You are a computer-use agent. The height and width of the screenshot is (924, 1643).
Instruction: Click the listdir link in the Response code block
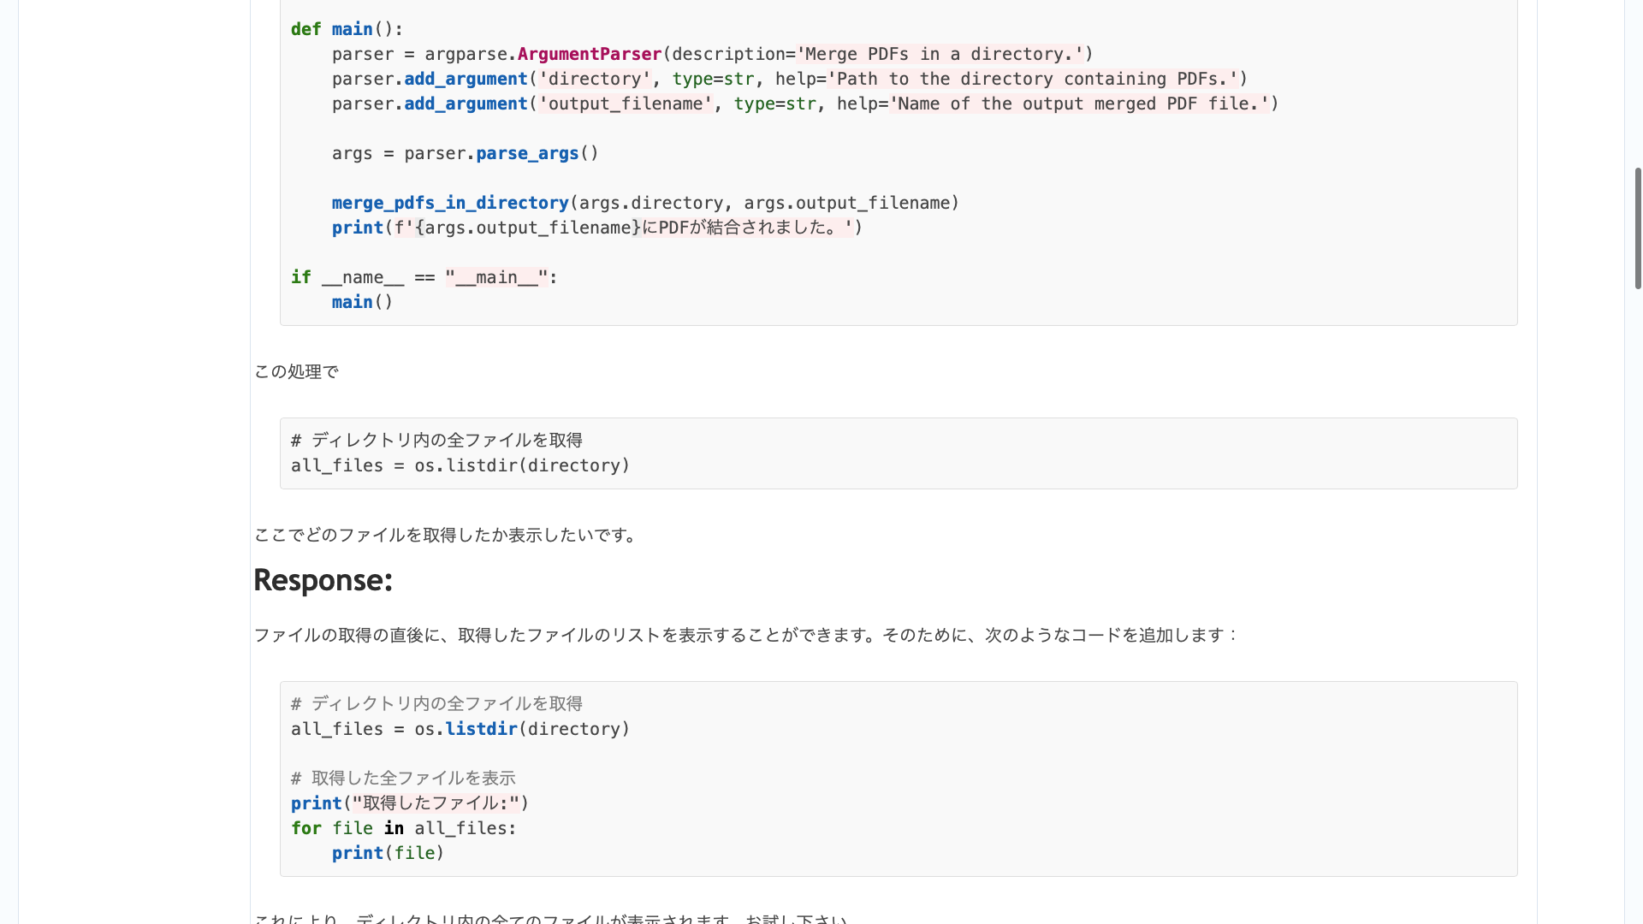coord(481,729)
